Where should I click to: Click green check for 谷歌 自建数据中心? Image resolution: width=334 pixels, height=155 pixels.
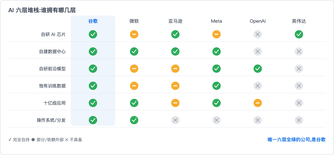tap(93, 51)
